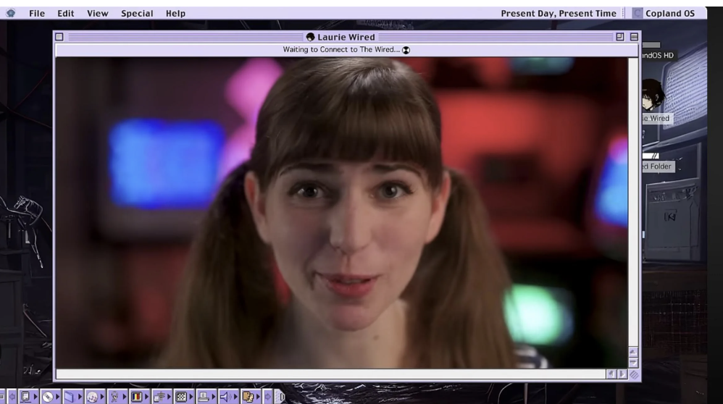Click the music disc Control Strip module
Image resolution: width=723 pixels, height=404 pixels.
pyautogui.click(x=92, y=396)
